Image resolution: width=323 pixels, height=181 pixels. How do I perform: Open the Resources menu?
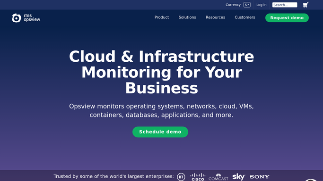click(x=215, y=17)
